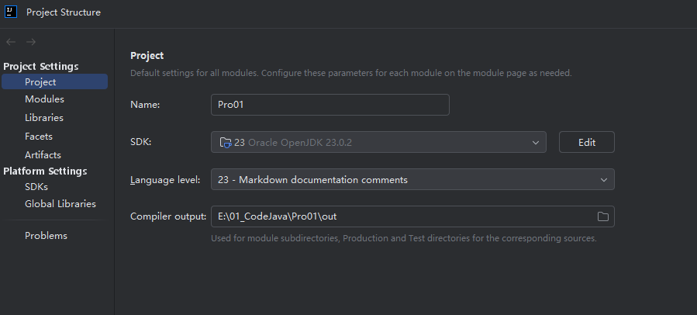Open SDKs under Platform Settings
697x315 pixels.
coord(36,187)
